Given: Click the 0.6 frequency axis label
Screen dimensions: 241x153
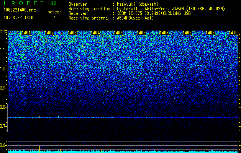Looking at the screenshot, I should click(3, 145).
